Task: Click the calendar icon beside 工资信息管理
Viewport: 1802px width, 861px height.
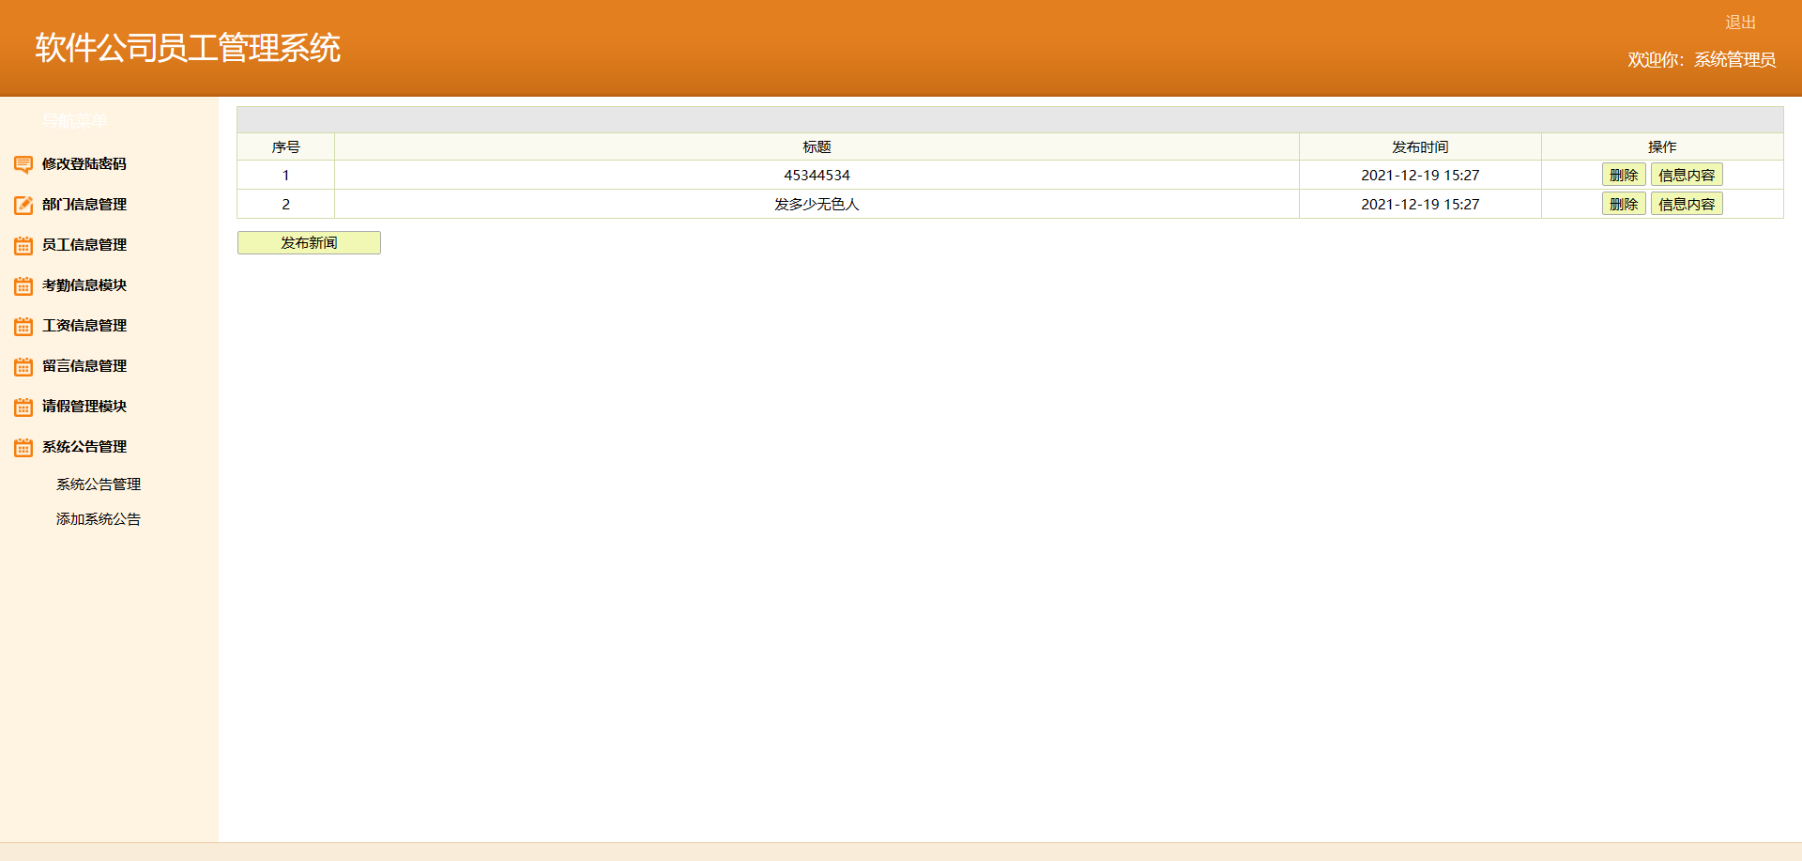Action: tap(23, 326)
